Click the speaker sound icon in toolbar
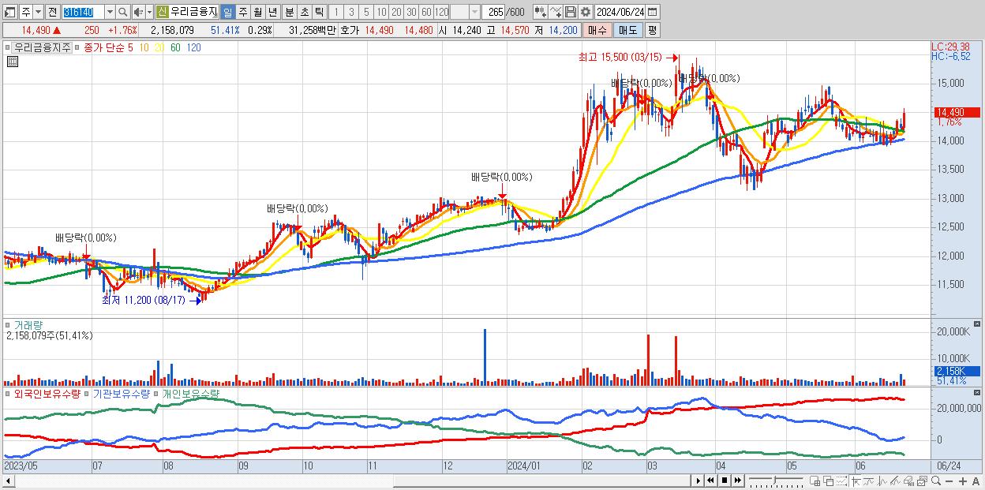This screenshot has height=490, width=985. [138, 12]
